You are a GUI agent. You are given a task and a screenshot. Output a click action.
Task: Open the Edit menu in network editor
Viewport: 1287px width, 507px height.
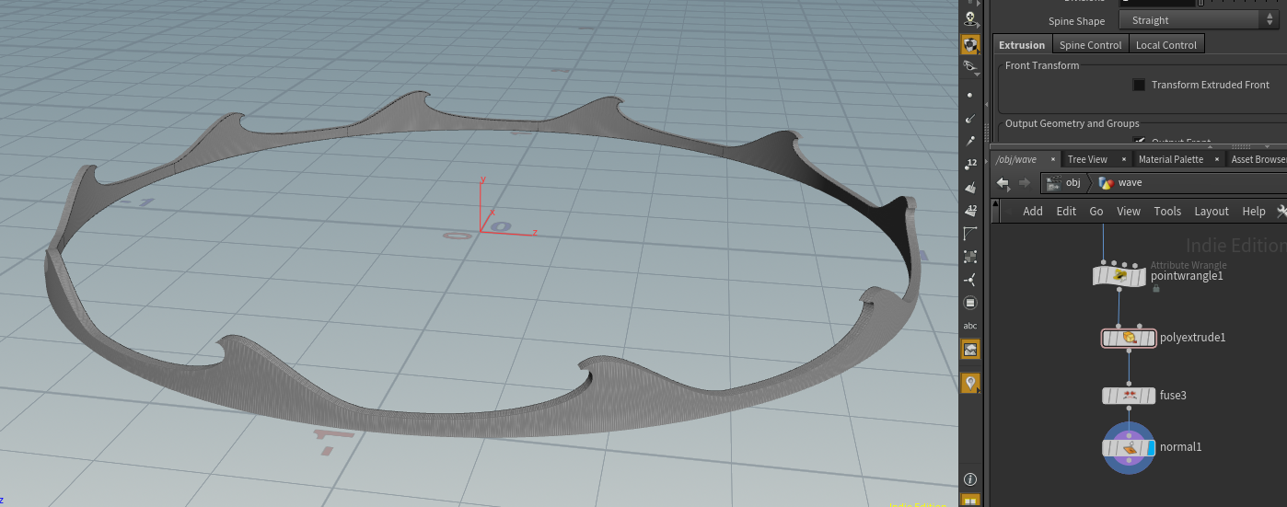pos(1066,211)
